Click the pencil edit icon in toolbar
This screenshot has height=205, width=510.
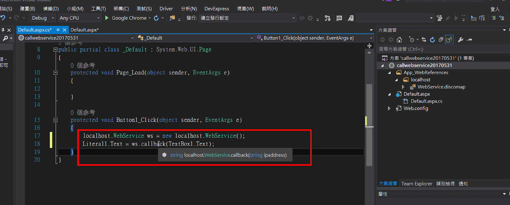(448, 18)
